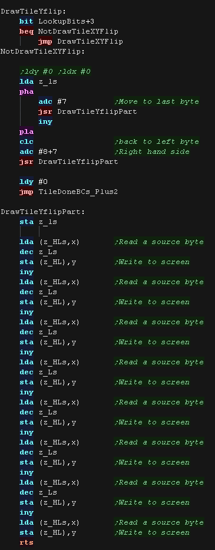Click the jmp TileDoneBCs_Plus2 line
This screenshot has height=550, width=215.
(x=68, y=192)
